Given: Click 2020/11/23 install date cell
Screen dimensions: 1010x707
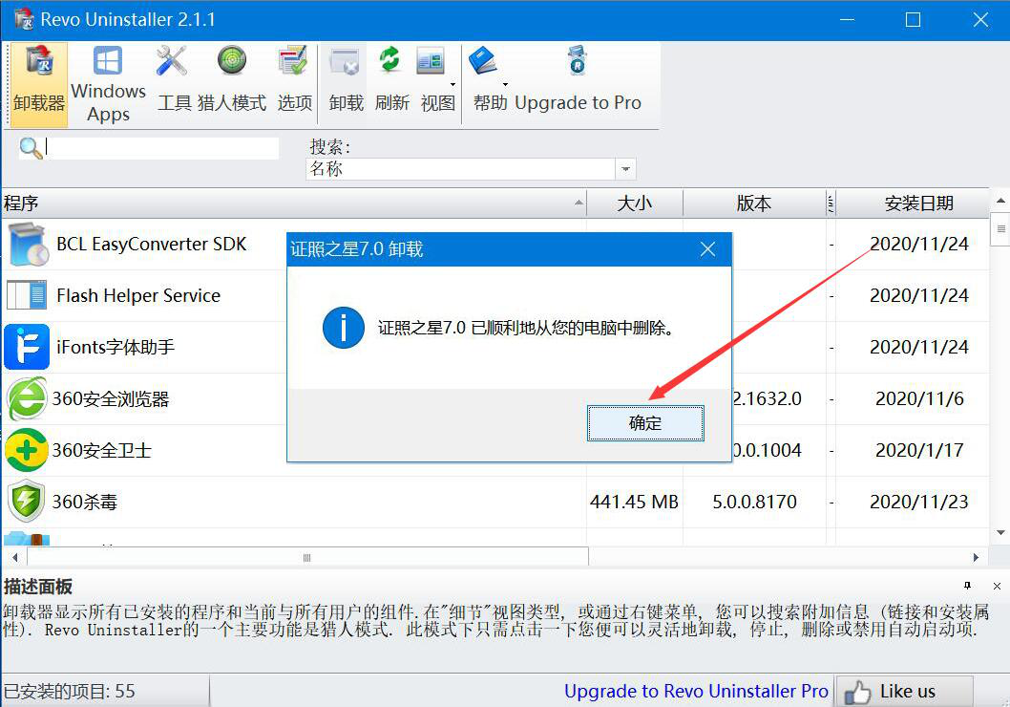Looking at the screenshot, I should (x=918, y=502).
